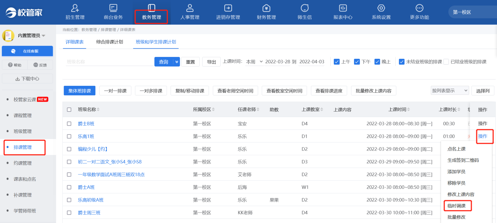Sort by 所属校区 column arrows
The height and width of the screenshot is (223, 497).
(213, 109)
